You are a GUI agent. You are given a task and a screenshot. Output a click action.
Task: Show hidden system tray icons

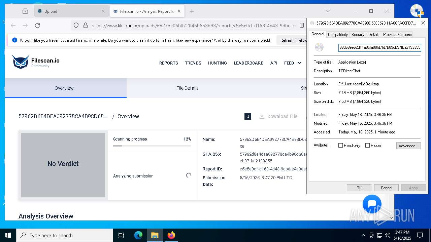[363, 235]
